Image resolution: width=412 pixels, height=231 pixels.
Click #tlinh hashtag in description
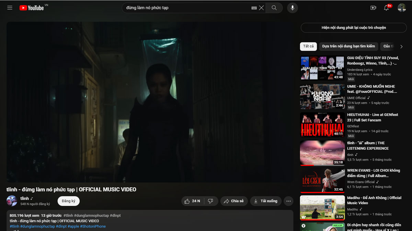point(14,227)
